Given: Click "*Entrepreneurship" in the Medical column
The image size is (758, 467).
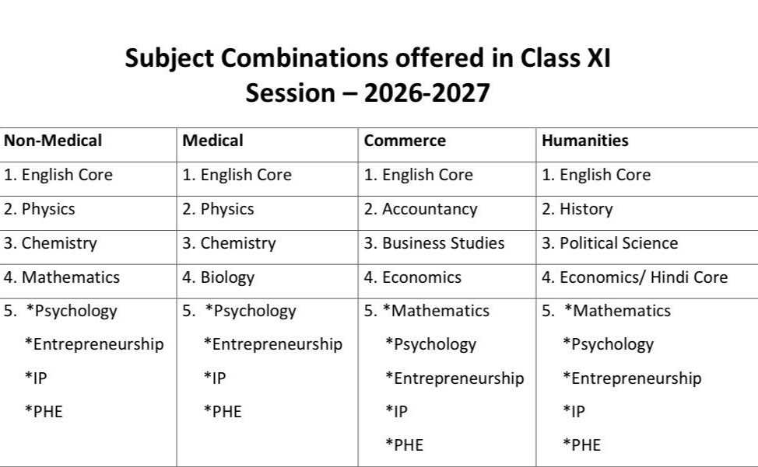Looking at the screenshot, I should 272,344.
